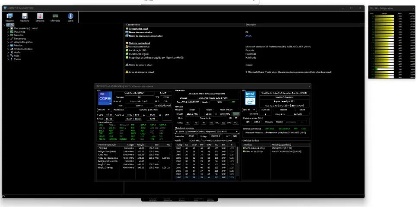419x207 pixels.
Task: Click the KINGSTON NVMe drive model entry
Action: tap(286, 151)
